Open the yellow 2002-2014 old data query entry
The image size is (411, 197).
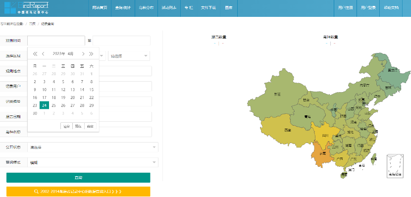pos(78,192)
